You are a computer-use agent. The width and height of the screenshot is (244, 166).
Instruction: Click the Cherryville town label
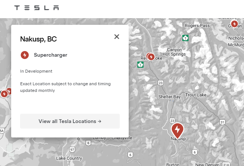point(122,138)
